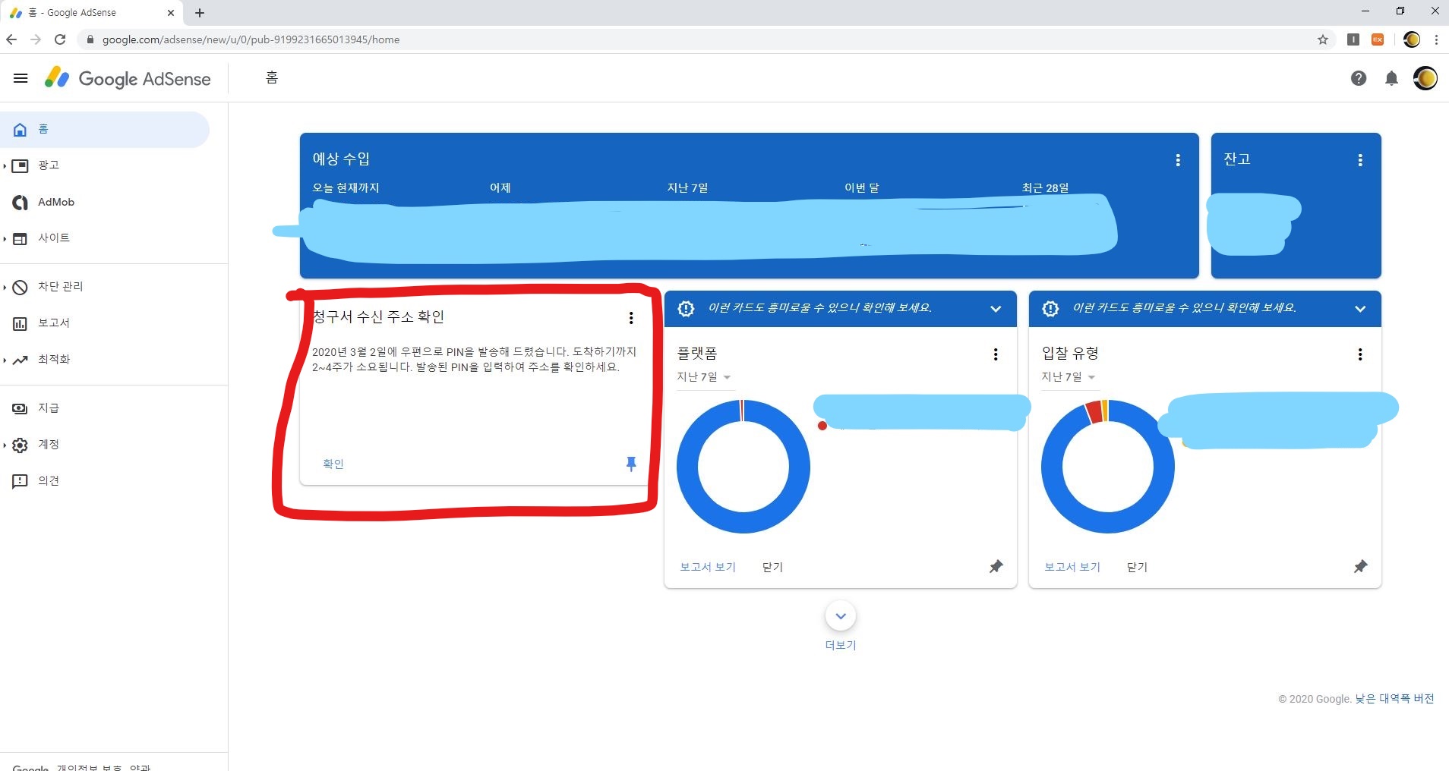The width and height of the screenshot is (1449, 771).
Task: Open the 낮은 대역폭 버전 link
Action: coord(1394,699)
